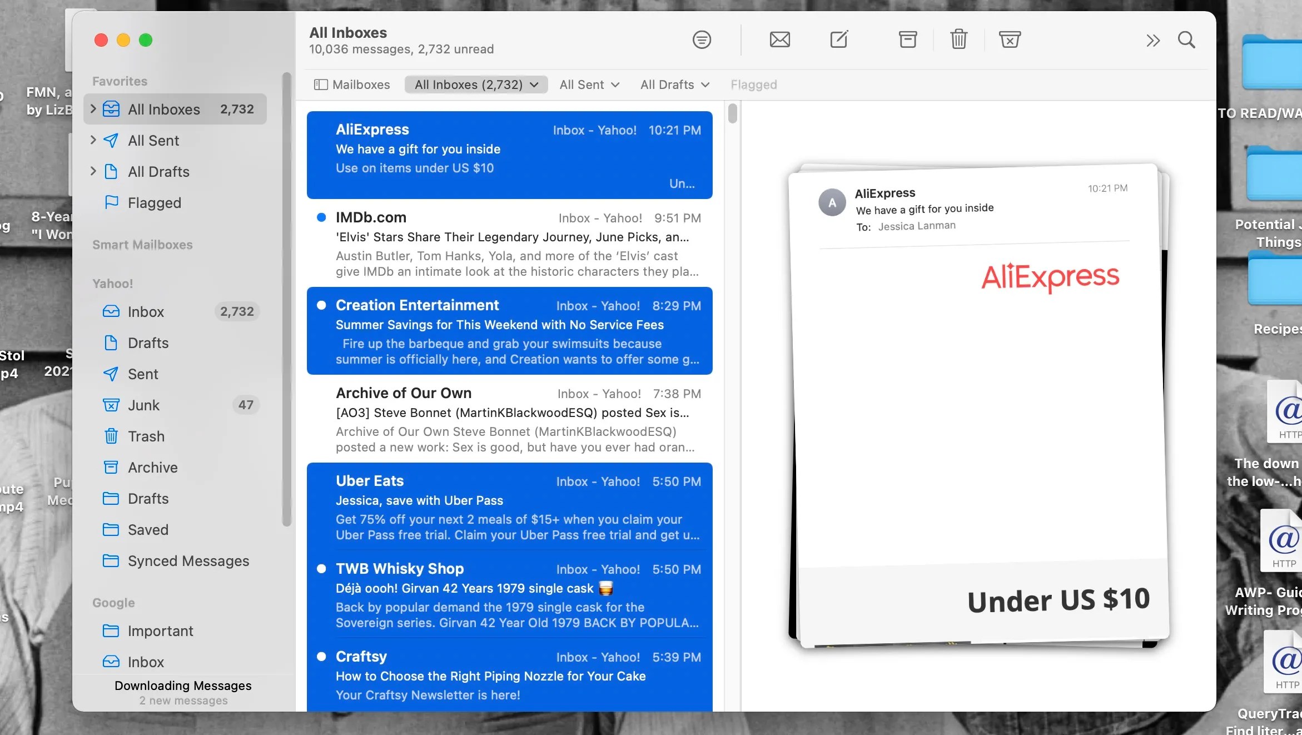Mark the IMDb.com email unread dot
This screenshot has width=1302, height=735.
click(321, 217)
